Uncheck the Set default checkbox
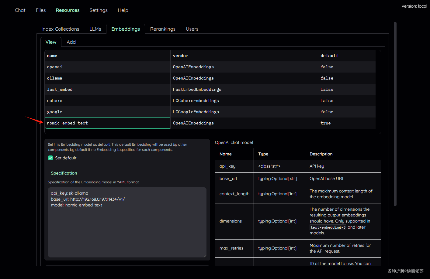430x279 pixels. (x=50, y=158)
